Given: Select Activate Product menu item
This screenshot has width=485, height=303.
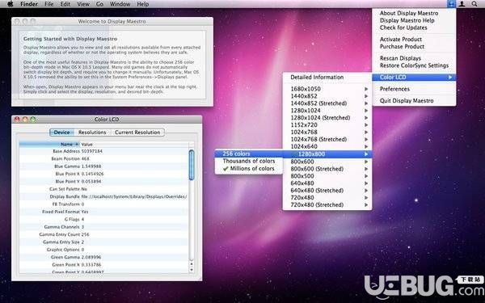Looking at the screenshot, I should [x=414, y=40].
